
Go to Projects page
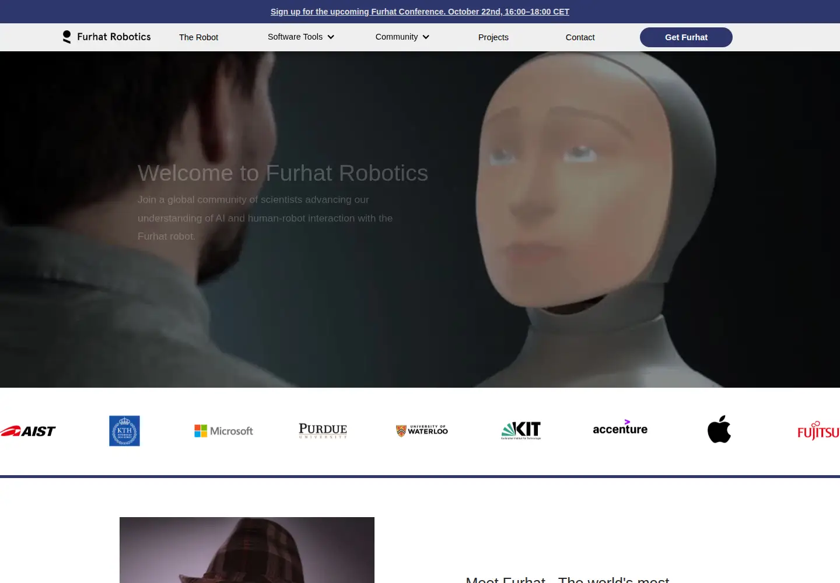pos(494,37)
